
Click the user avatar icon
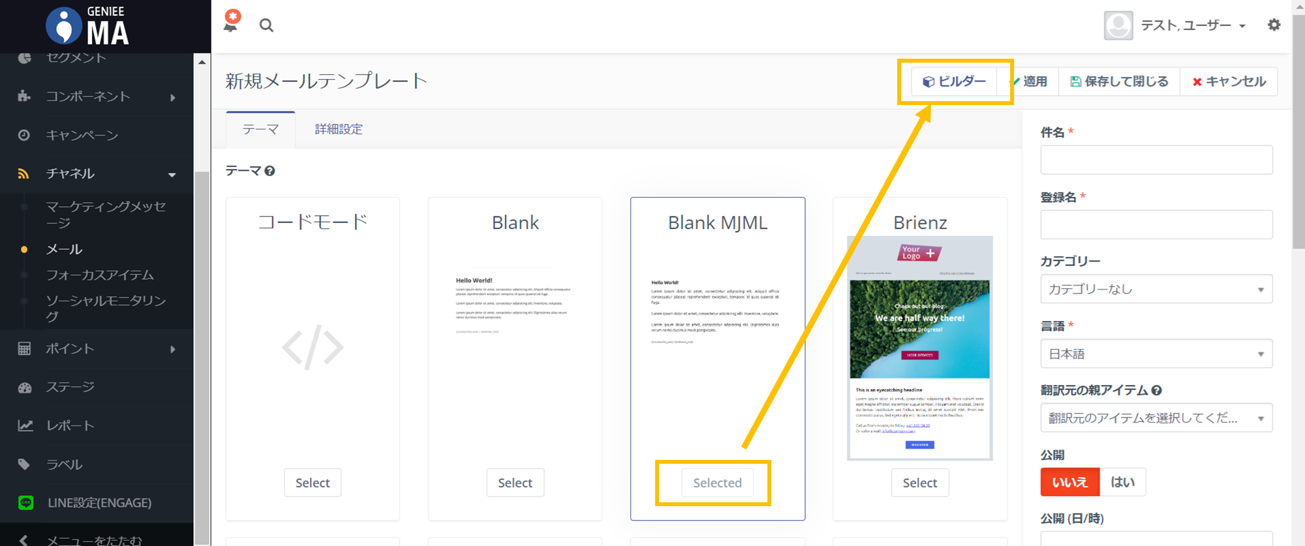(x=1118, y=25)
